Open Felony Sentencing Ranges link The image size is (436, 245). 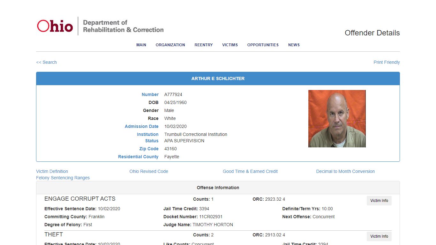[x=63, y=178]
